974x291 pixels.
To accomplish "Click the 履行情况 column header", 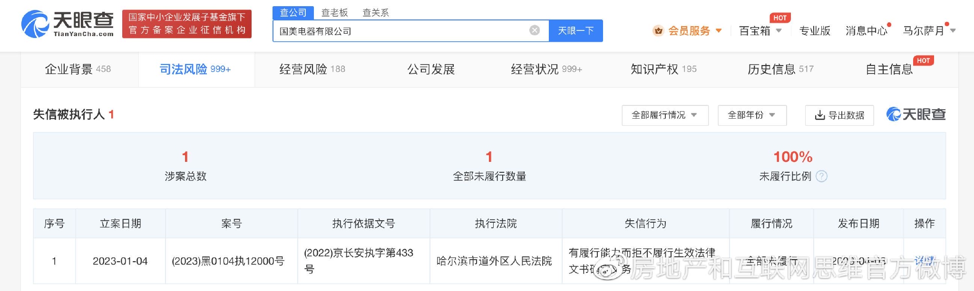I will pos(771,224).
